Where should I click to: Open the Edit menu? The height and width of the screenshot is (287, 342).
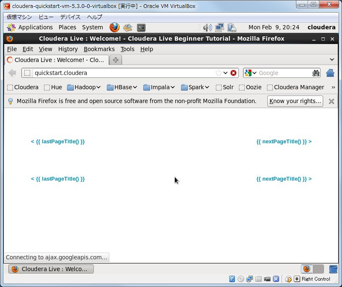pos(28,49)
